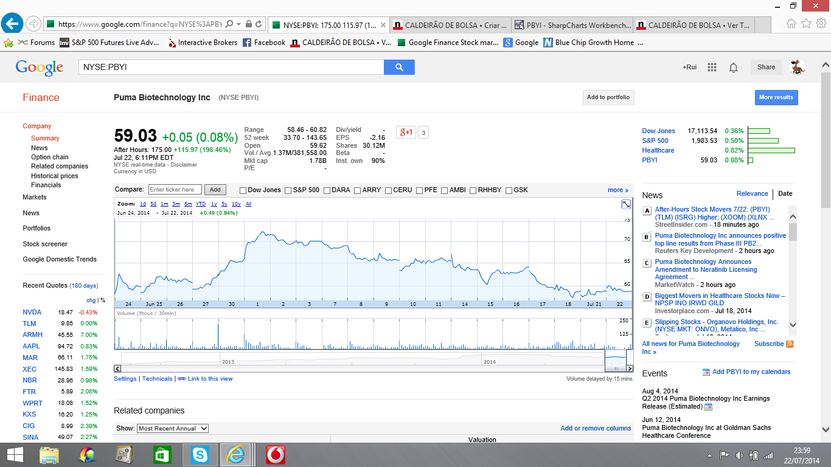Click the Facebook favorites bar bookmark
The width and height of the screenshot is (831, 467).
(x=264, y=43)
